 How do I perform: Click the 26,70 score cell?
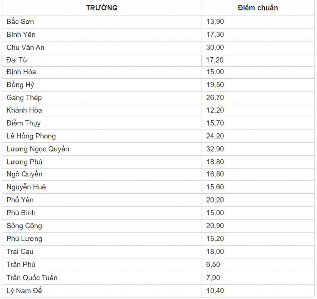coord(215,98)
